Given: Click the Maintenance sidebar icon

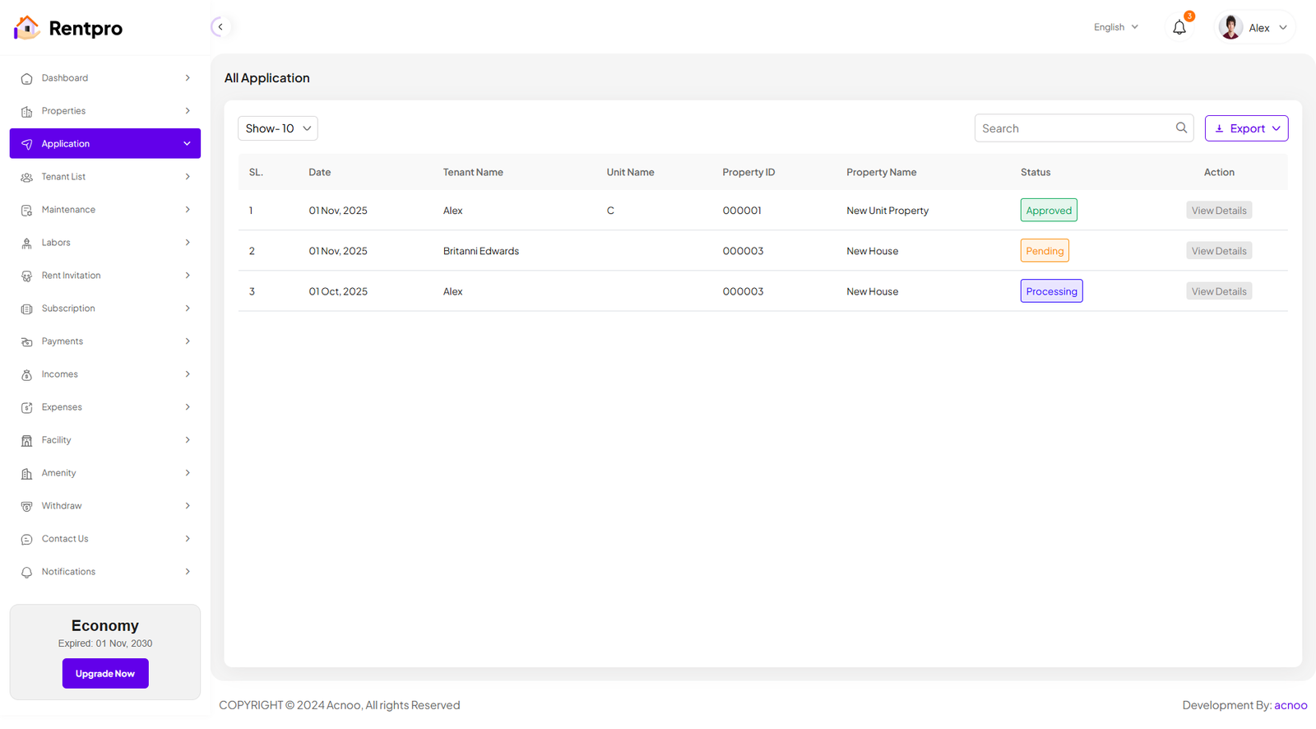Looking at the screenshot, I should (26, 211).
